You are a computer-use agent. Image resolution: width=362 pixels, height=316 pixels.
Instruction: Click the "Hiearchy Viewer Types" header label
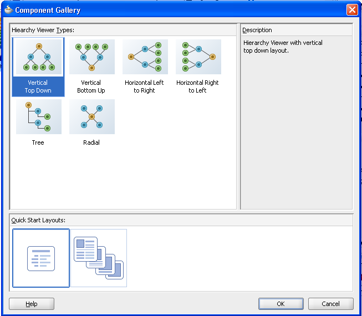43,29
